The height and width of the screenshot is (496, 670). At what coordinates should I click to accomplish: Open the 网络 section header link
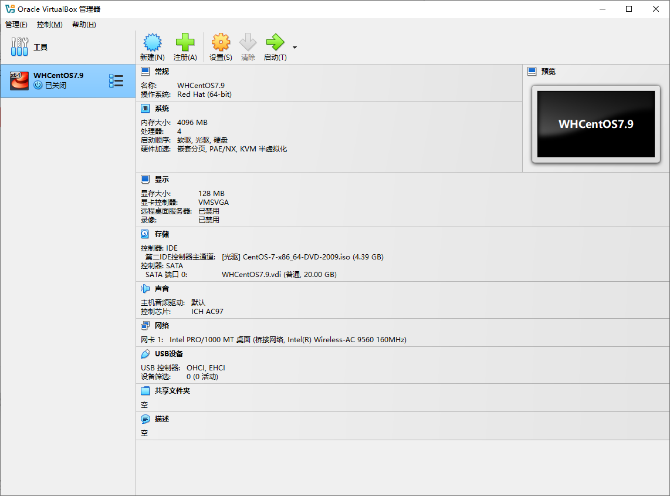coord(162,326)
